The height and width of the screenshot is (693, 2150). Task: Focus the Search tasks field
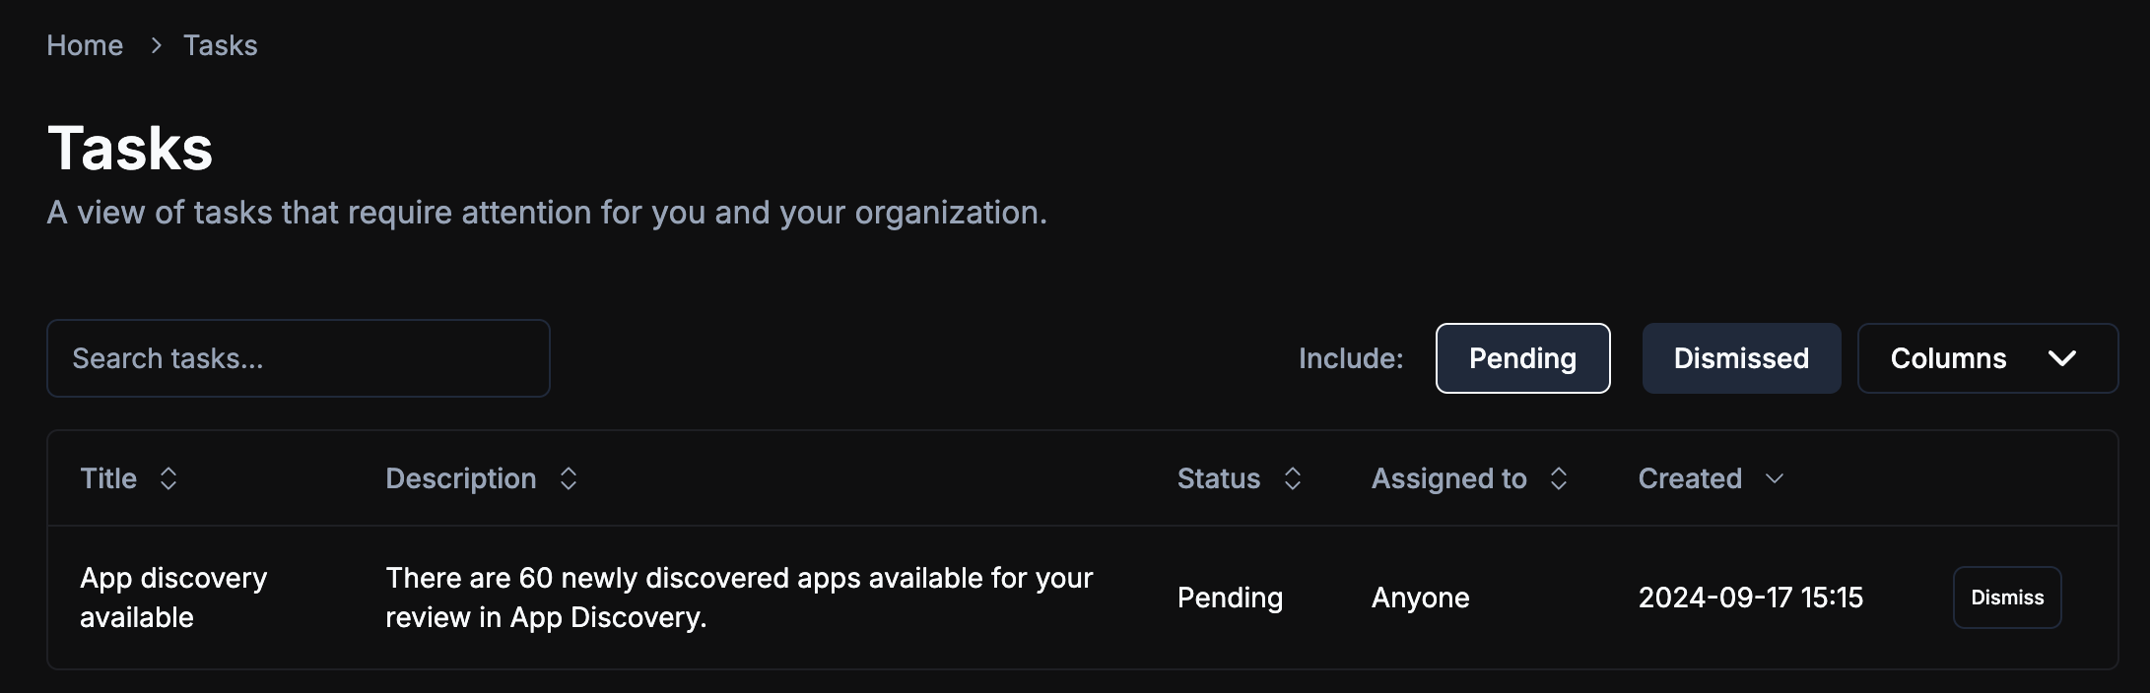(298, 358)
